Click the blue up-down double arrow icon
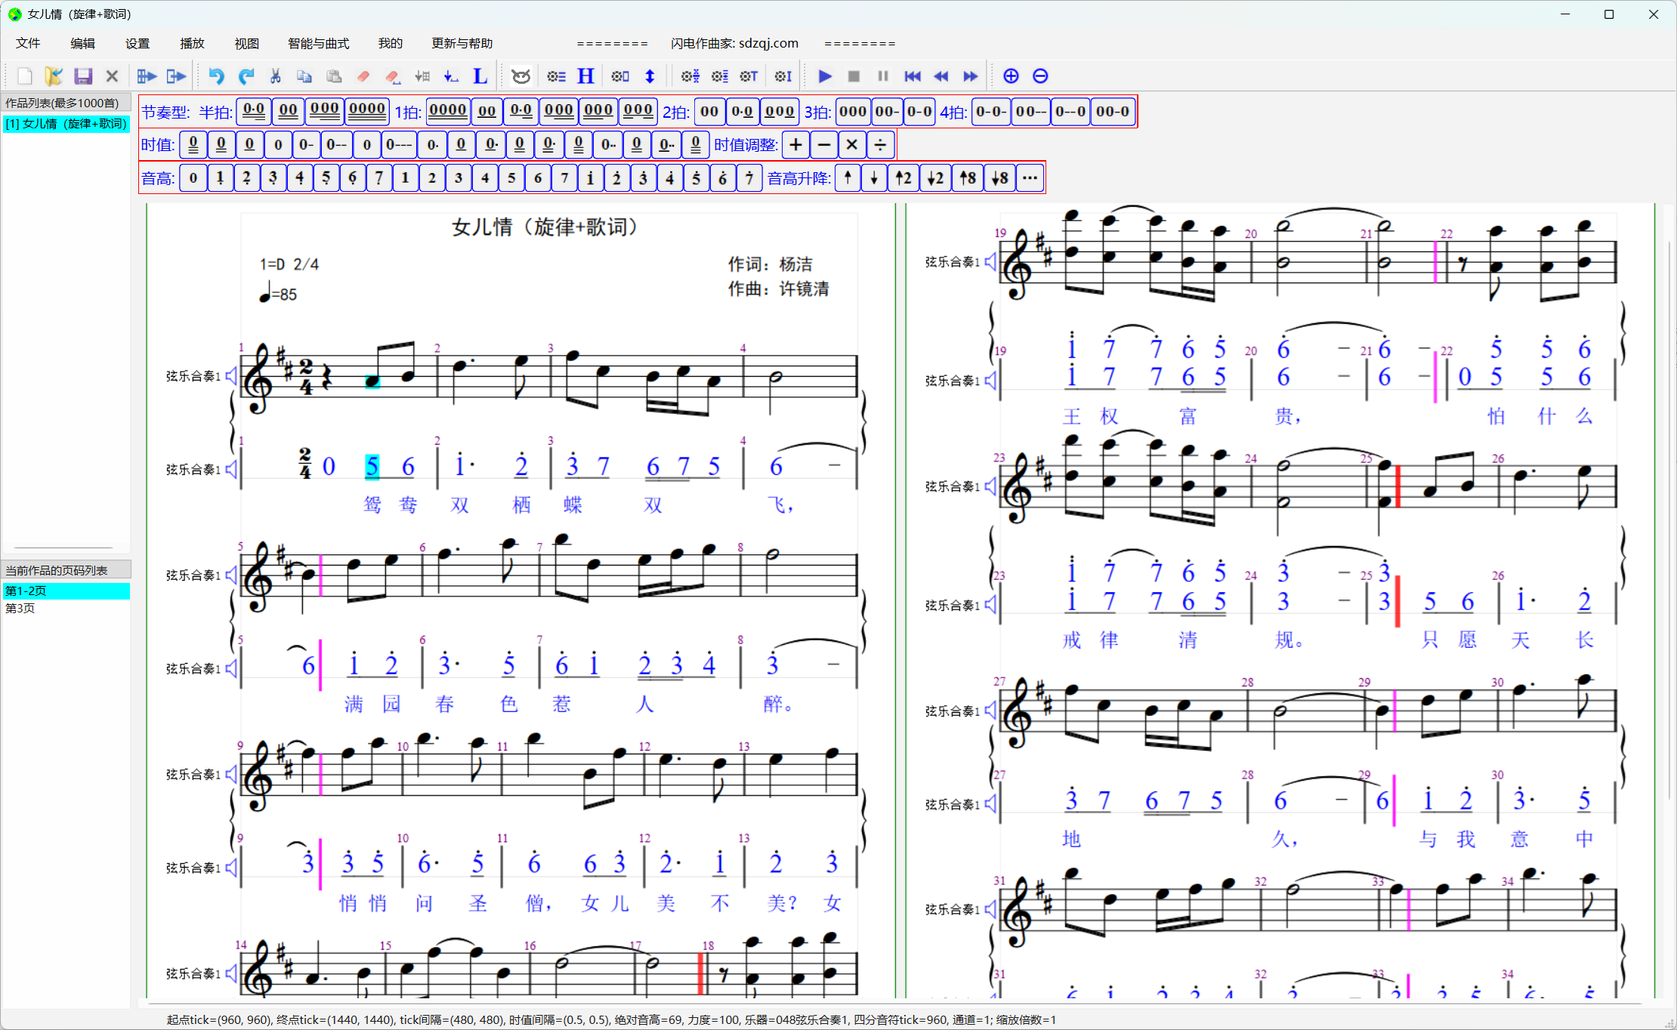The image size is (1677, 1030). point(650,76)
